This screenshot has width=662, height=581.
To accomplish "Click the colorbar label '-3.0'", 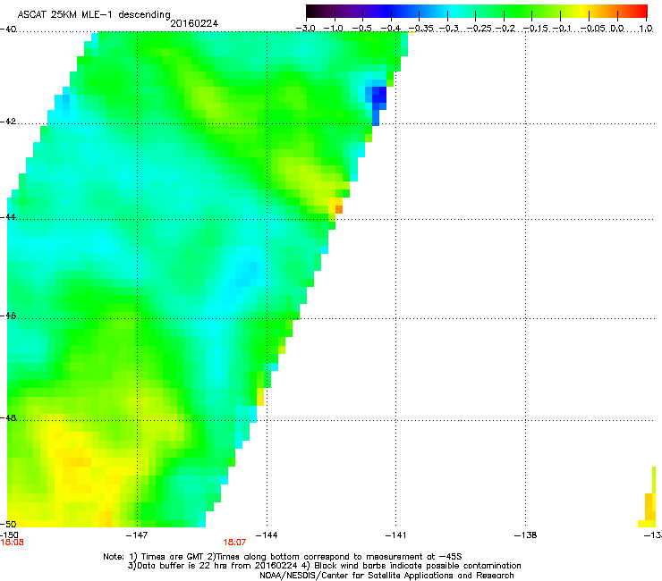I will [x=305, y=29].
